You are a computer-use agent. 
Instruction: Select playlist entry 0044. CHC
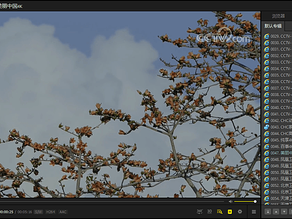(278, 134)
